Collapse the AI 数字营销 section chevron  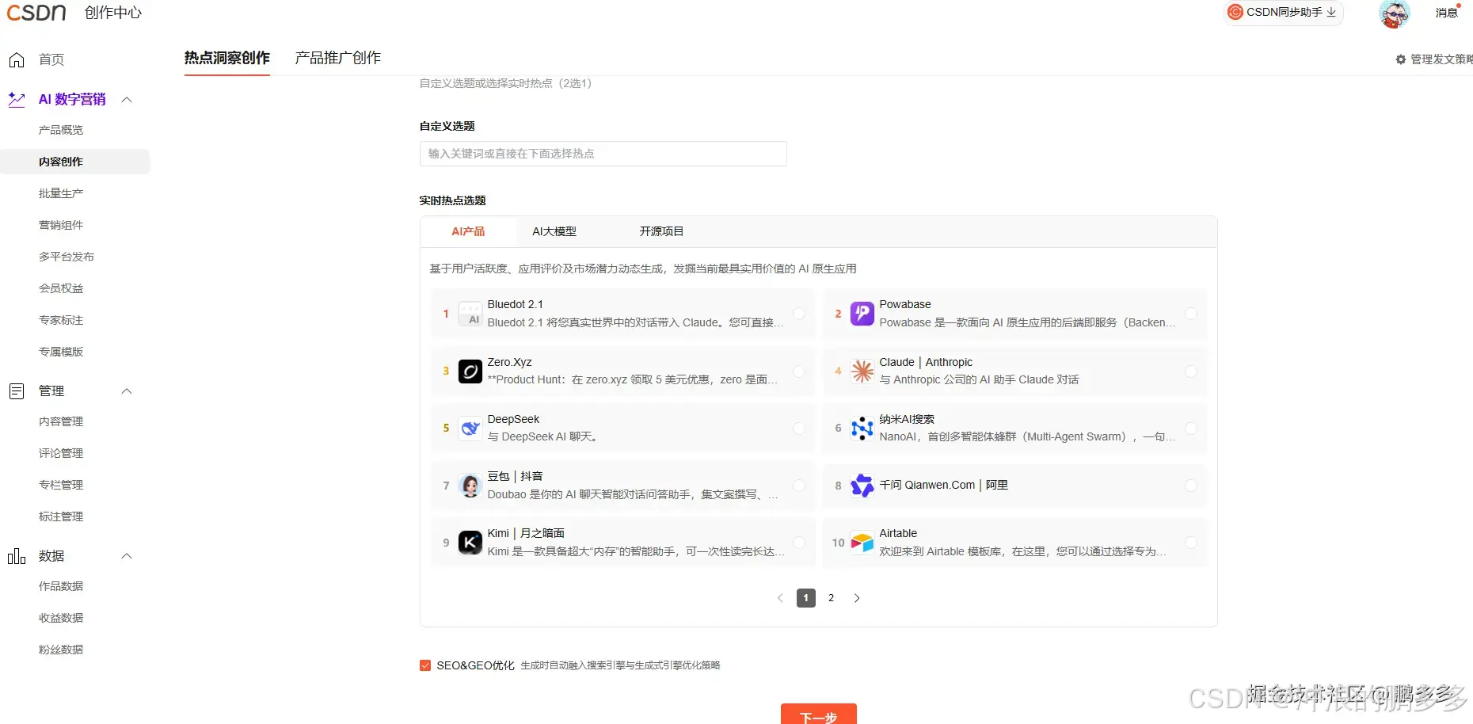[127, 100]
